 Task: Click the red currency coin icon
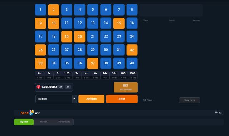coord(39,87)
